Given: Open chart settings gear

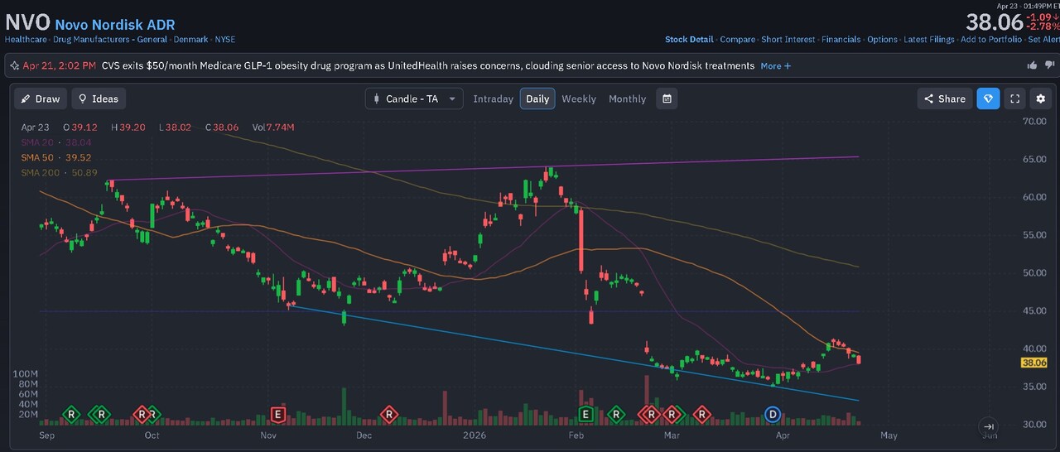Looking at the screenshot, I should click(1042, 99).
